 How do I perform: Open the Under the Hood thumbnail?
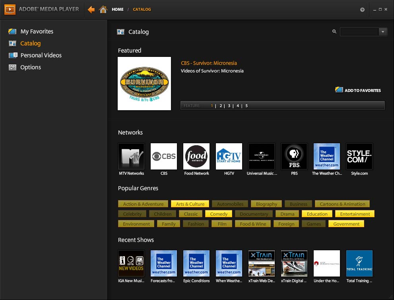coord(327,263)
